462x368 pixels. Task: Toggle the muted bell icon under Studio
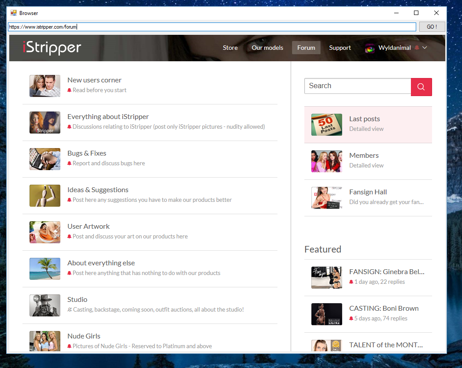pos(70,309)
